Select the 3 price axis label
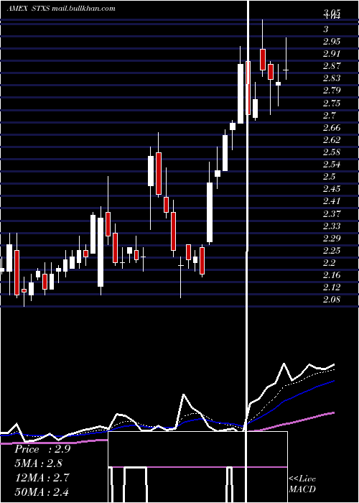This screenshot has height=503, width=359. coord(326,29)
